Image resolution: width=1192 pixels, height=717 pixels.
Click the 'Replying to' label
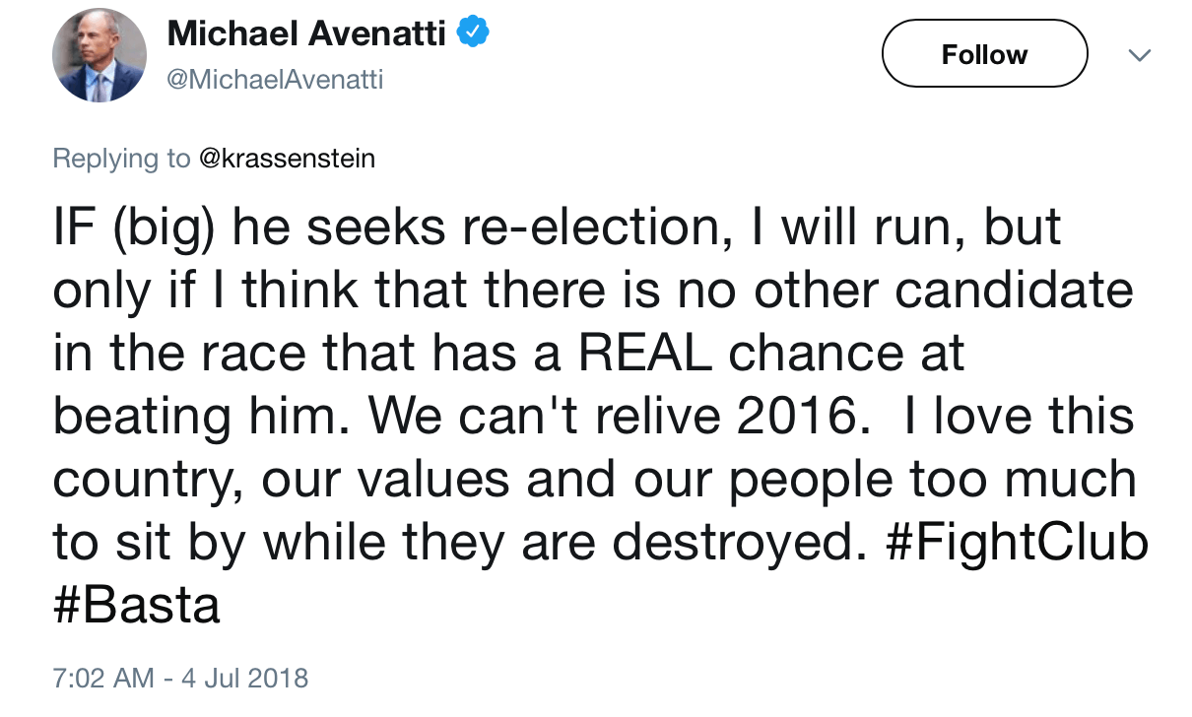pyautogui.click(x=120, y=159)
